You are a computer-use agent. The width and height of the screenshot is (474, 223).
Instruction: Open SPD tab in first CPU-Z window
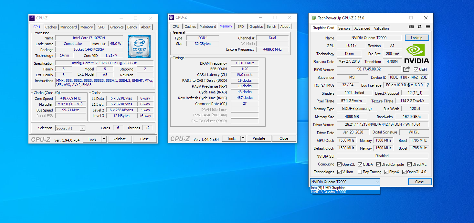[x=101, y=27]
